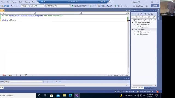Select the Solution 'Chapter 1' node

(x=145, y=20)
